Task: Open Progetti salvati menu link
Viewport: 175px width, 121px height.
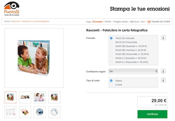Action: tap(120, 22)
